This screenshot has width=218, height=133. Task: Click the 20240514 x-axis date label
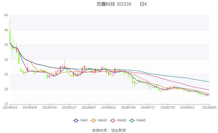tap(49, 108)
